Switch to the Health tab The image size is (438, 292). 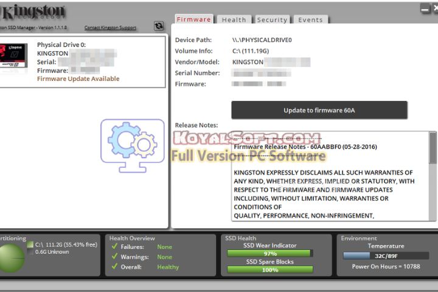(234, 20)
